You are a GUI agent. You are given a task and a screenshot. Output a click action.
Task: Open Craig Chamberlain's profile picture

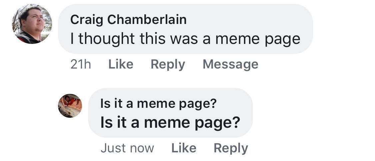32,24
